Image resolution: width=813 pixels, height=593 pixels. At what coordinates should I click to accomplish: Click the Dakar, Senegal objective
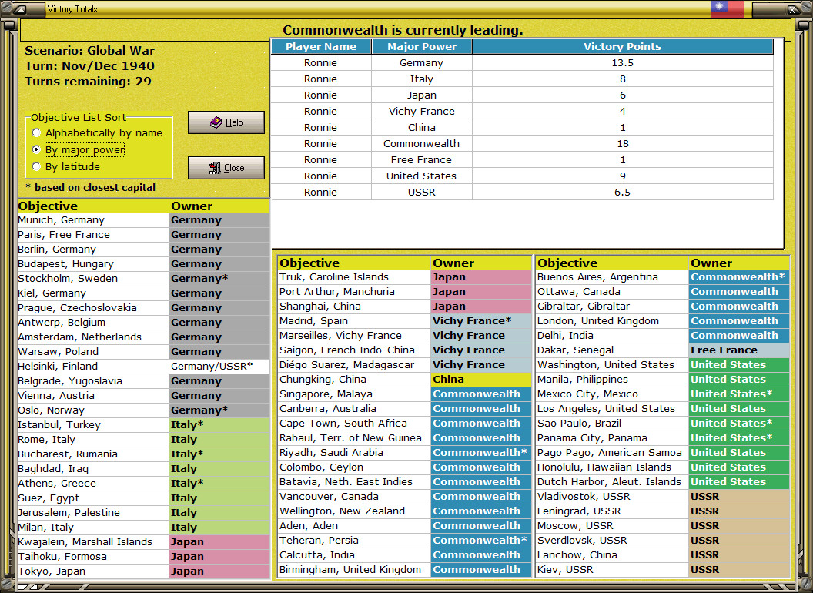[612, 350]
